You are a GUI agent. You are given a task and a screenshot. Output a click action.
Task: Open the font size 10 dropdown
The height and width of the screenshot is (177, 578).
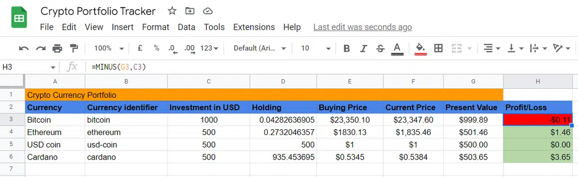(x=315, y=48)
